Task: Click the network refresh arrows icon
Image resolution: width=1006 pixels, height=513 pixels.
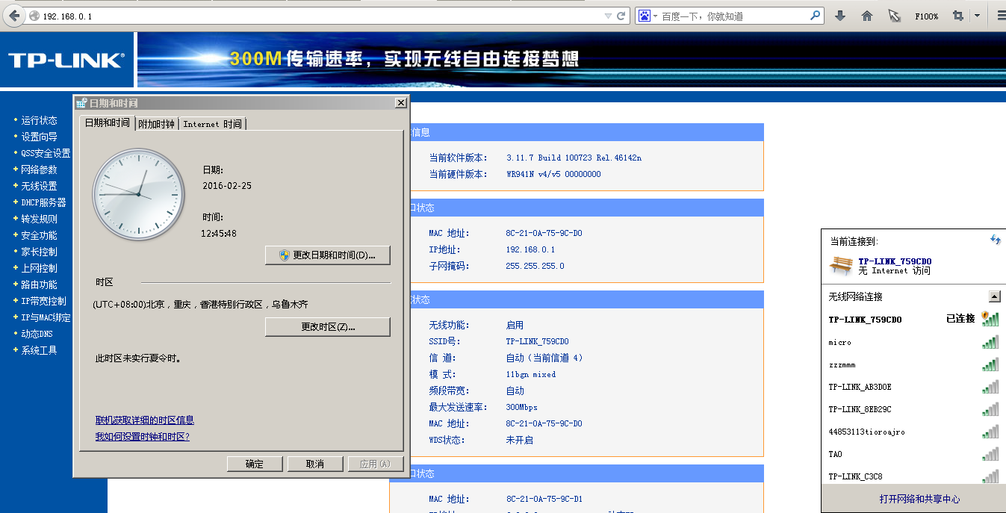Action: [995, 240]
